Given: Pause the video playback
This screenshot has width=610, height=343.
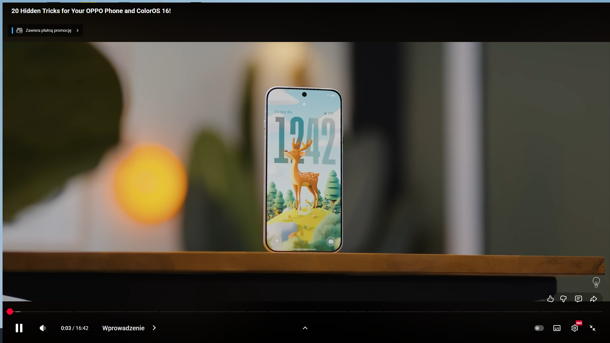Looking at the screenshot, I should point(19,328).
